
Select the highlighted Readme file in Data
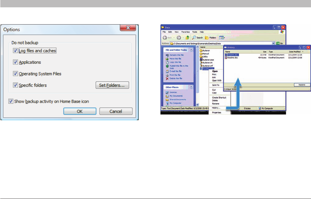(x=207, y=69)
